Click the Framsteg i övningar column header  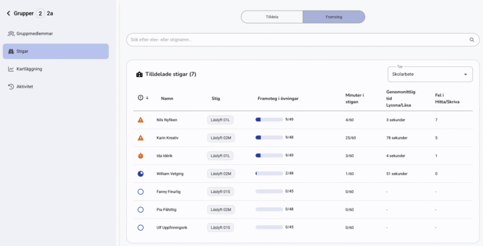278,99
